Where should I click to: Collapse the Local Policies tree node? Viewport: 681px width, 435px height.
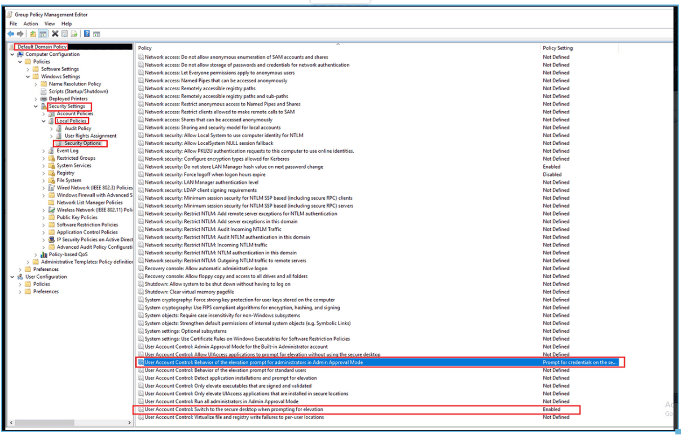[44, 121]
